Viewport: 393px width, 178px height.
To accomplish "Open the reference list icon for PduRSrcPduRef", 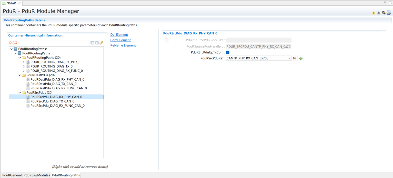I will point(295,58).
